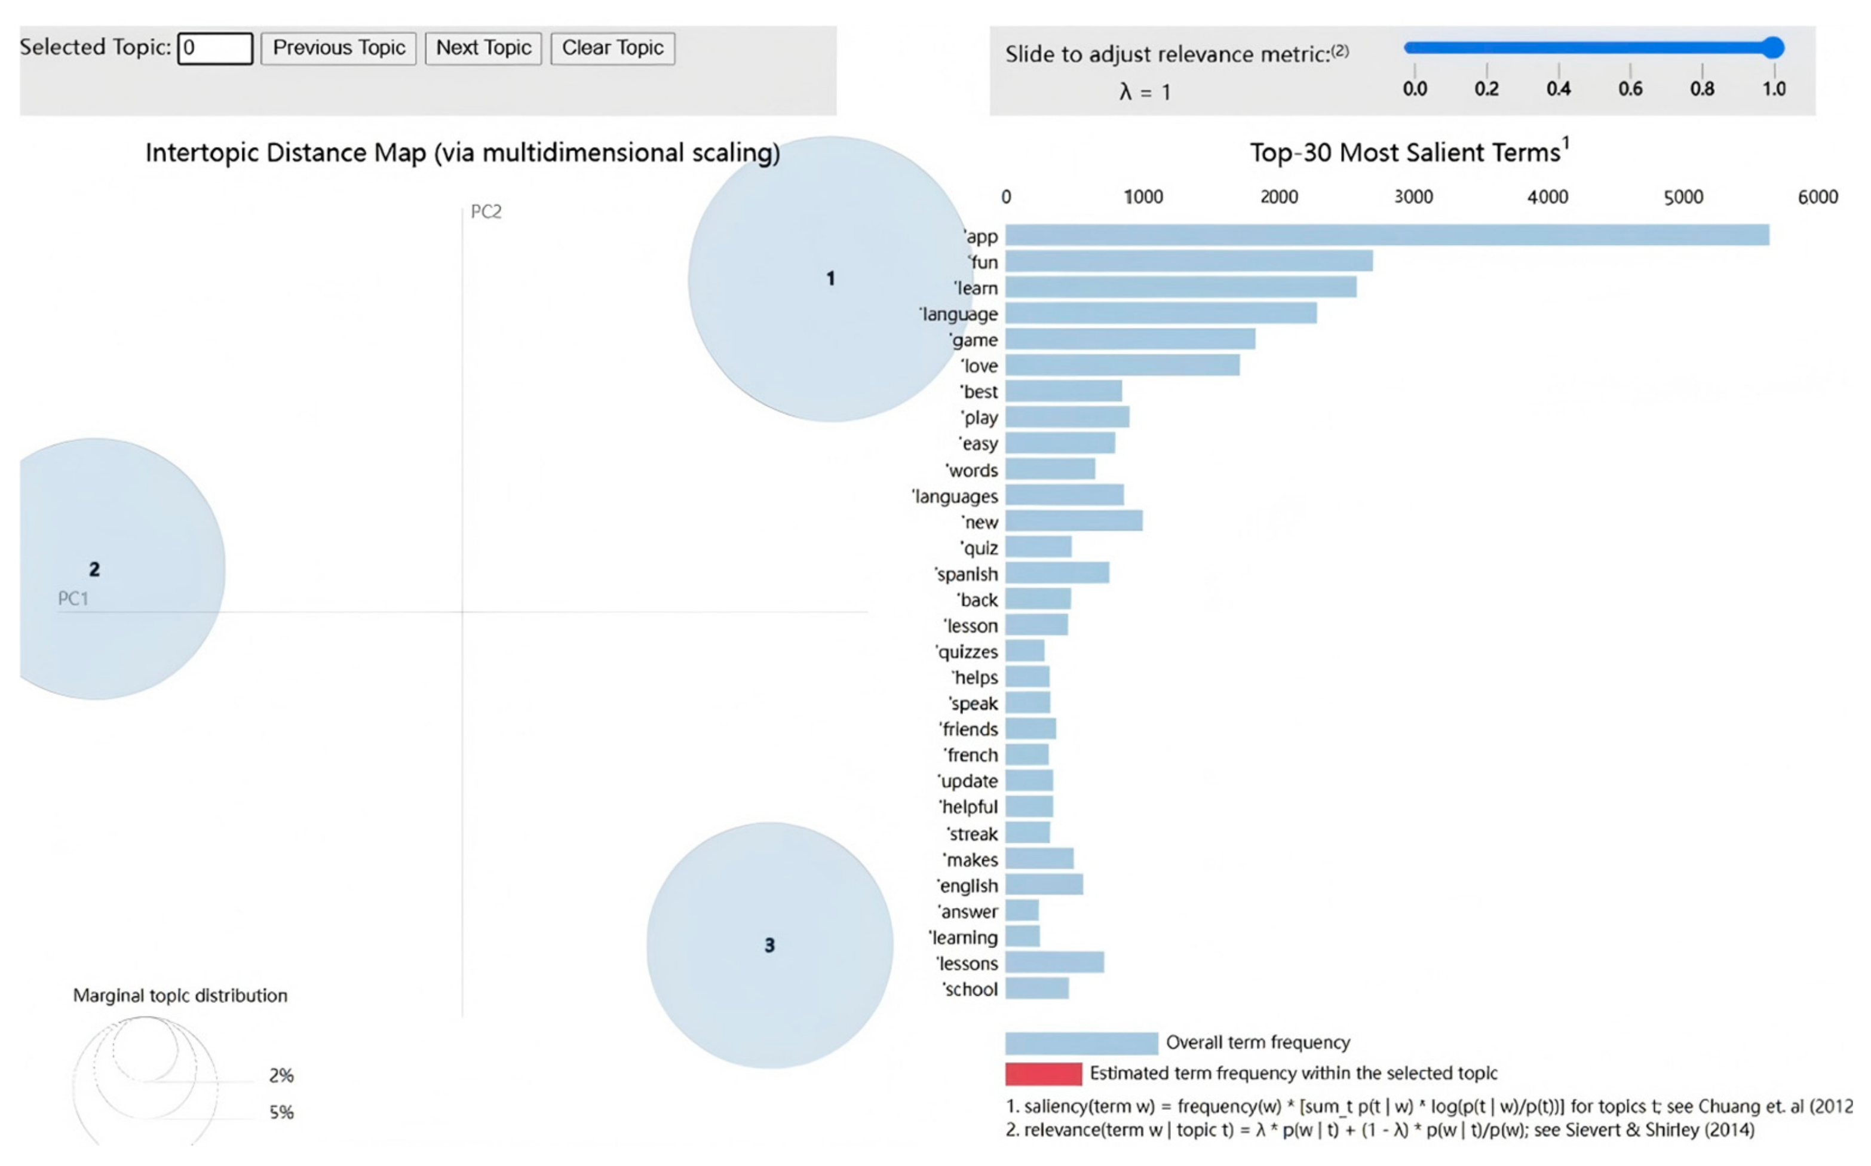Image resolution: width=1871 pixels, height=1166 pixels.
Task: Click the term label 'speak'
Action: [x=974, y=704]
